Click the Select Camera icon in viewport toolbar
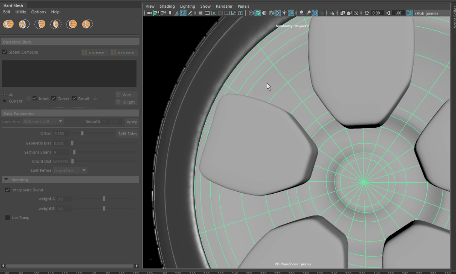Viewport: 456px width, 274px height. click(150, 13)
